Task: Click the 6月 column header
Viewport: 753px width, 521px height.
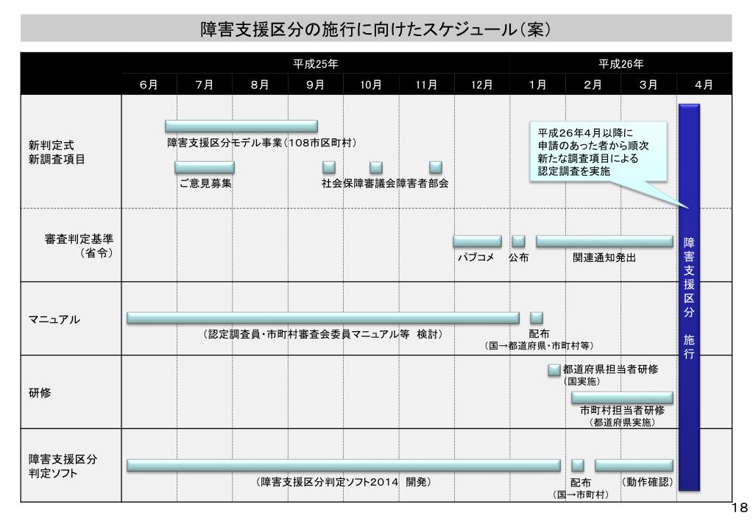Action: (x=149, y=85)
